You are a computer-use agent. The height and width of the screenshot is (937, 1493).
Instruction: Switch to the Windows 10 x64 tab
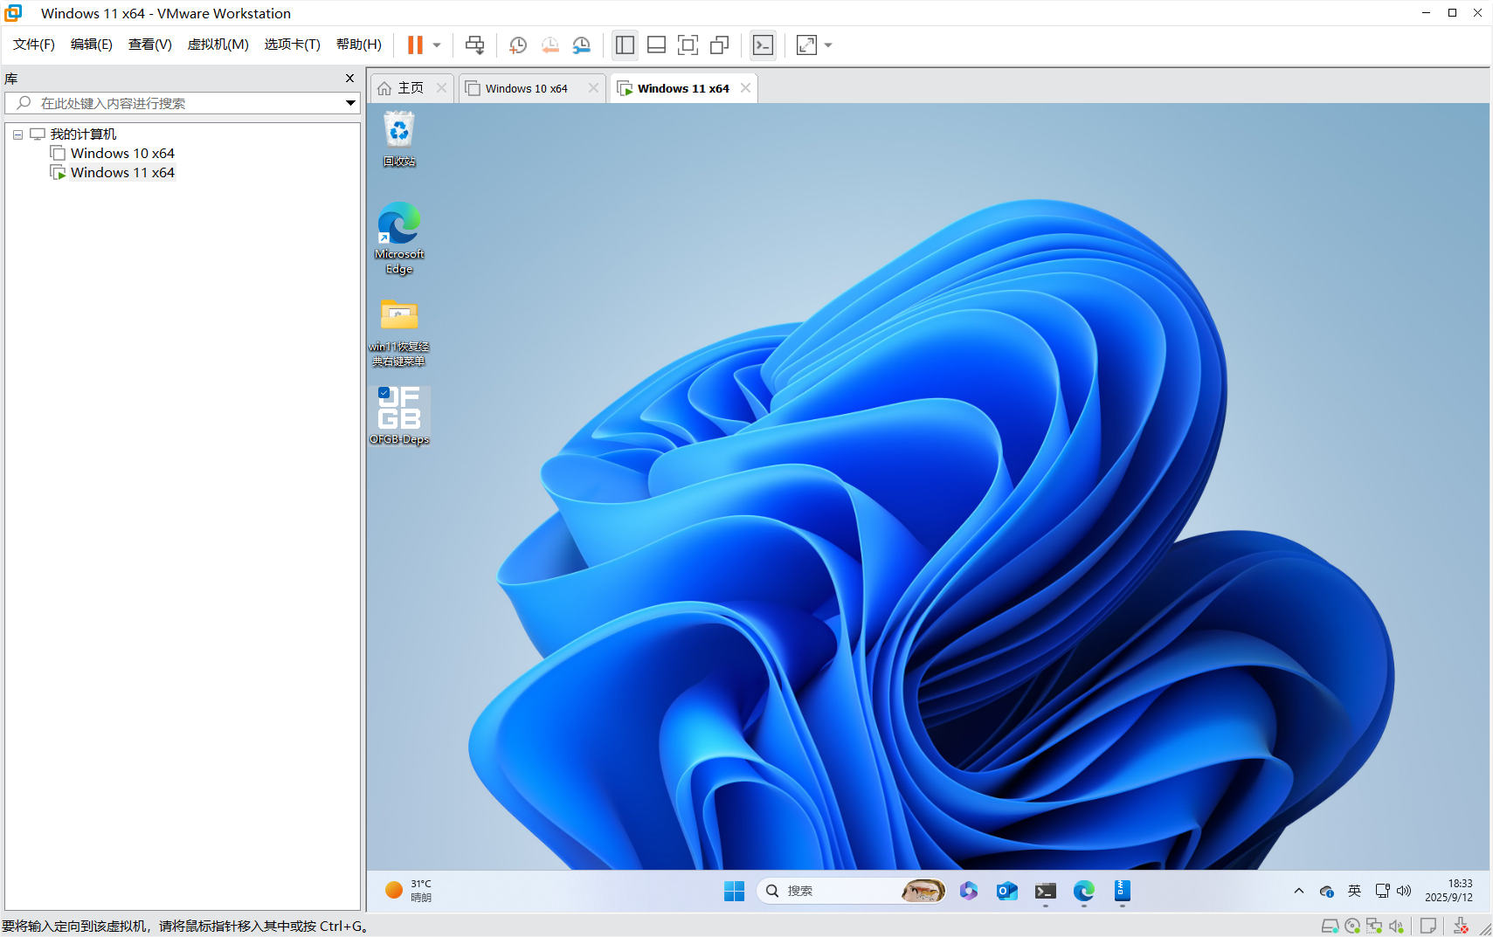pyautogui.click(x=527, y=88)
